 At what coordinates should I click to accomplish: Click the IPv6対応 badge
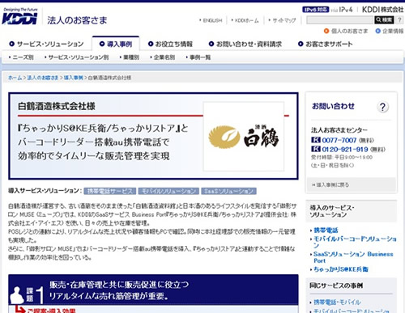point(315,10)
